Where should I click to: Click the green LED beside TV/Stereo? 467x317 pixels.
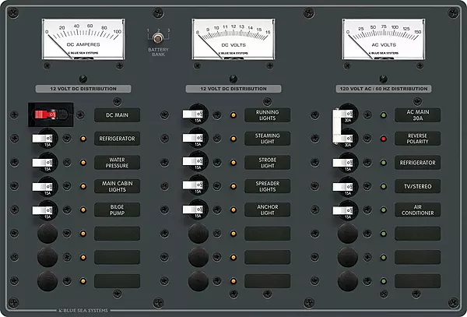tap(384, 187)
